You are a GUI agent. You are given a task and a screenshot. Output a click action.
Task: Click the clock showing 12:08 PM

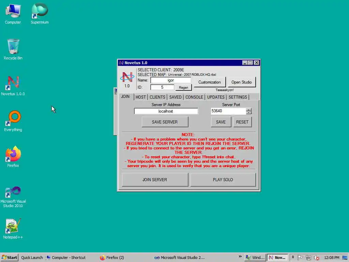pyautogui.click(x=332, y=258)
